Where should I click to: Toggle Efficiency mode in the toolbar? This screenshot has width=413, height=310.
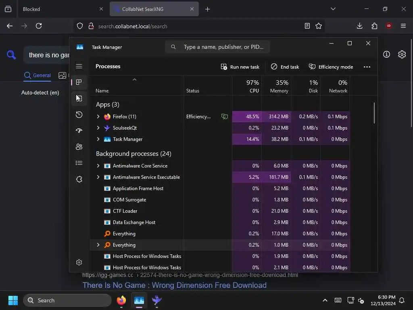click(331, 67)
